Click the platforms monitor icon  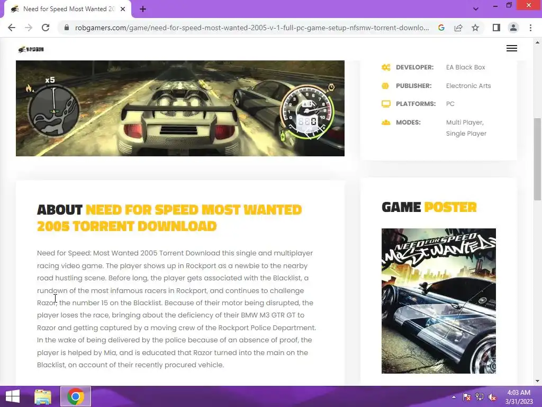[386, 104]
